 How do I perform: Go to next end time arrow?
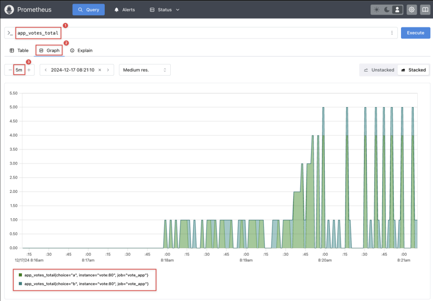tap(108, 70)
